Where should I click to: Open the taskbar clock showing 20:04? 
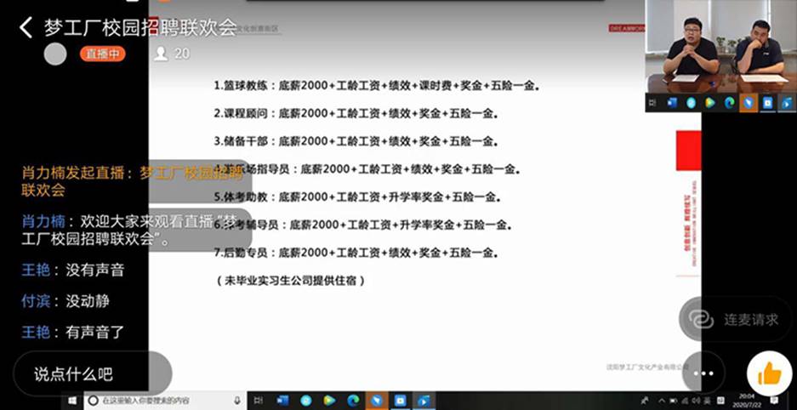click(x=747, y=400)
